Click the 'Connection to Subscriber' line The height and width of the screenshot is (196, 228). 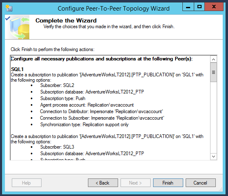click(102, 118)
